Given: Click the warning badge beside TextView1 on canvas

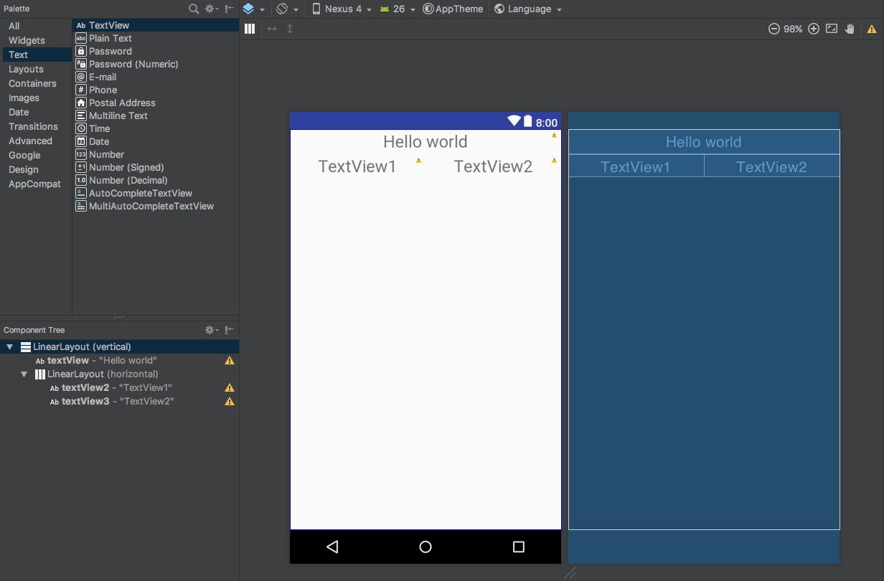Looking at the screenshot, I should coord(418,161).
